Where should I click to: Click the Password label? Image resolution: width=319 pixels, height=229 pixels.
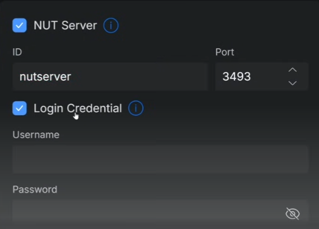pos(35,189)
